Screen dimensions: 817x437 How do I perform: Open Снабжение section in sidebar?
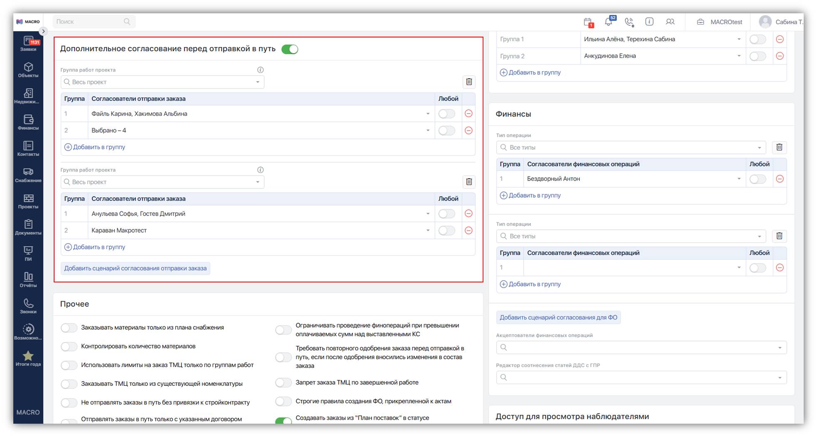[x=28, y=175]
